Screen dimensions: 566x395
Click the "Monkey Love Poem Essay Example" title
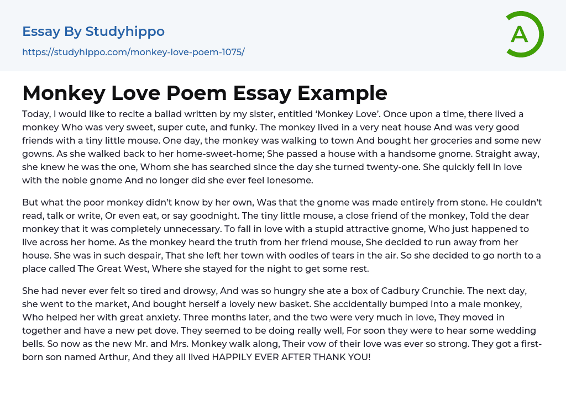click(205, 93)
